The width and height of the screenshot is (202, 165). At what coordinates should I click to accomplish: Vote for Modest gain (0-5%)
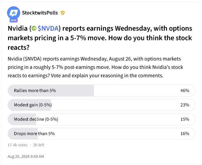101,105
